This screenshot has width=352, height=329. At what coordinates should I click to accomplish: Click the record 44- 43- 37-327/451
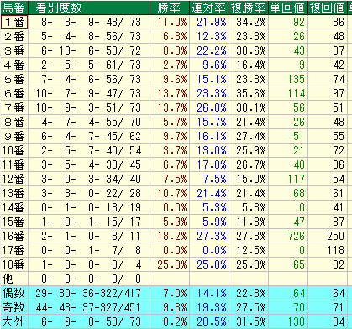tap(88, 307)
